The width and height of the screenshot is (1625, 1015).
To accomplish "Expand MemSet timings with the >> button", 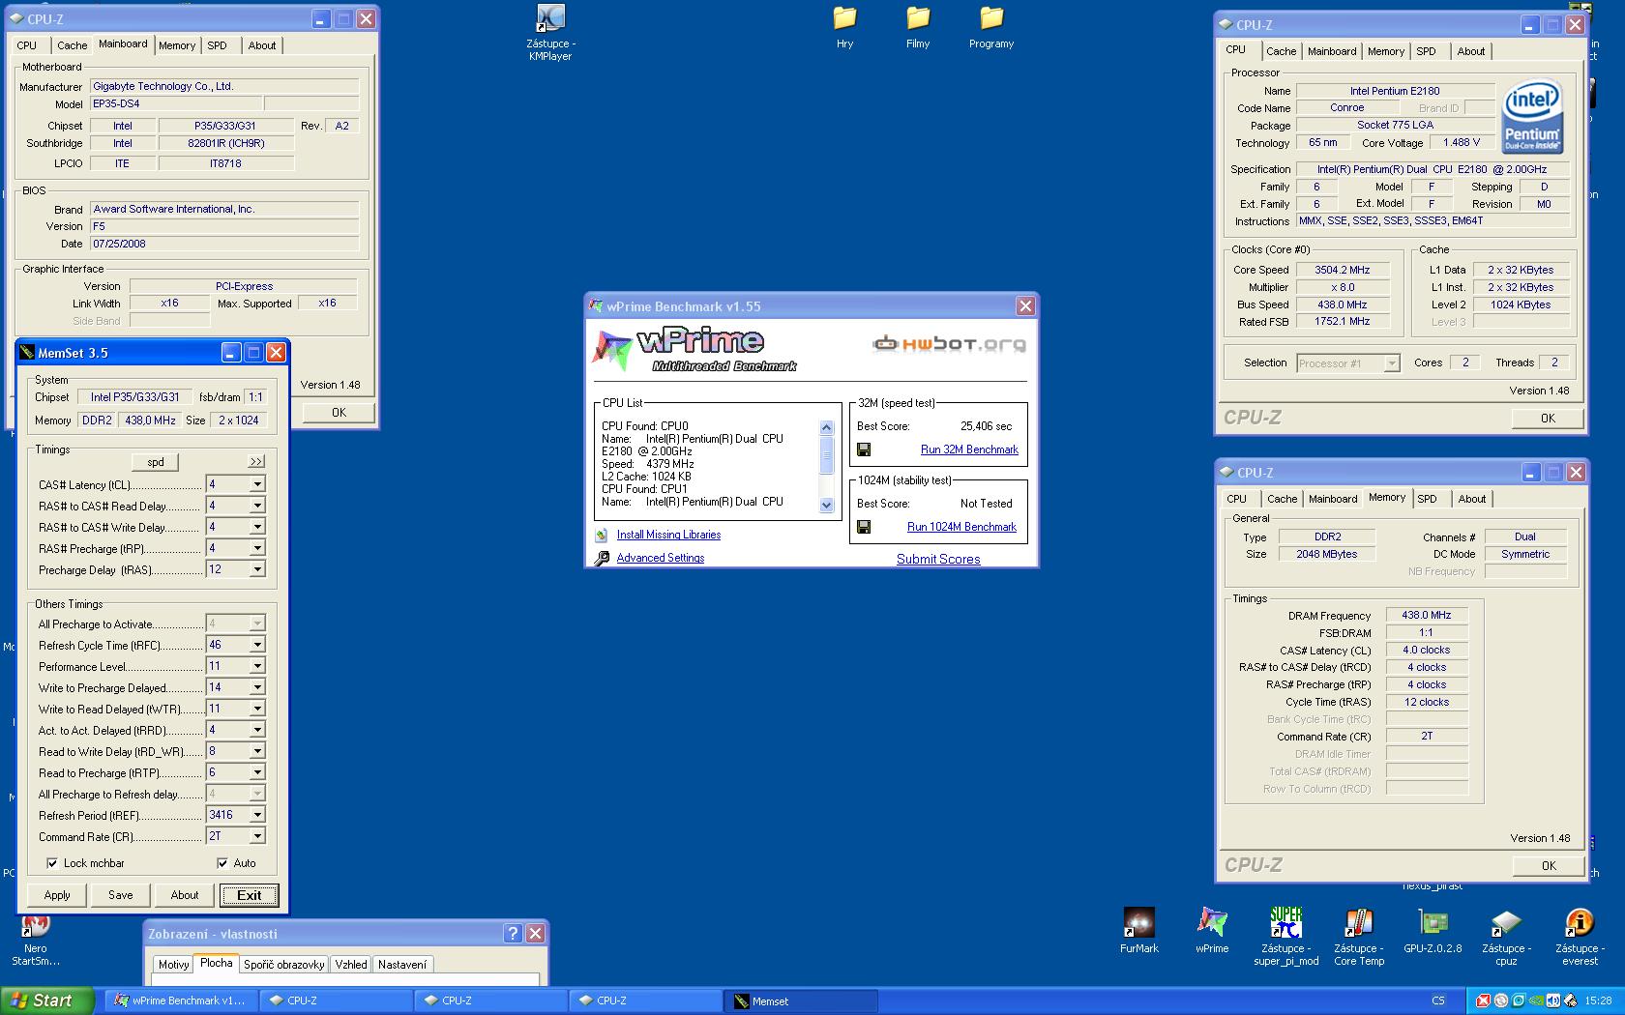I will [256, 461].
